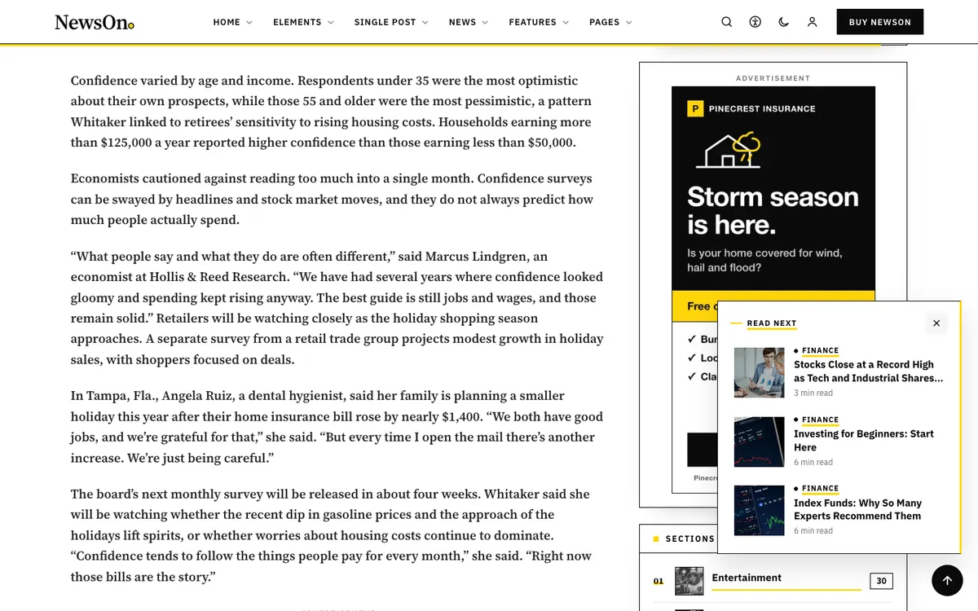The height and width of the screenshot is (611, 978).
Task: Click the Buy NewsOn button
Action: pyautogui.click(x=880, y=22)
